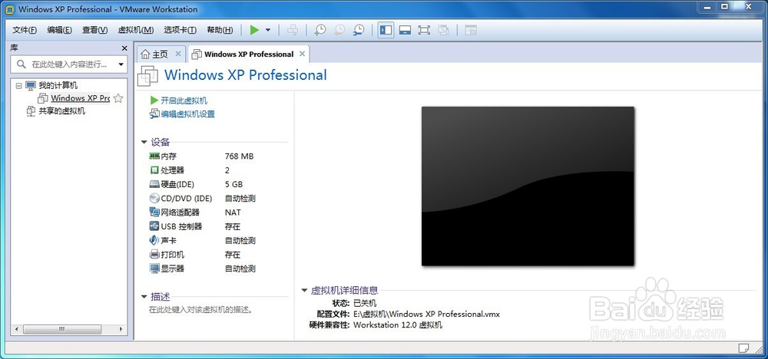This screenshot has width=768, height=359.
Task: Click the NAT network adapter value
Action: [x=233, y=212]
